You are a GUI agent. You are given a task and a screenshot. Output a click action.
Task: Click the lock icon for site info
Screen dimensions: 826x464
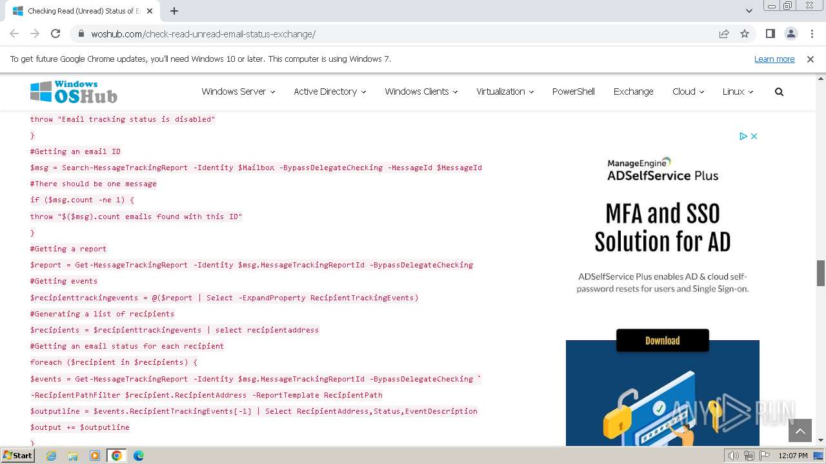coord(81,34)
